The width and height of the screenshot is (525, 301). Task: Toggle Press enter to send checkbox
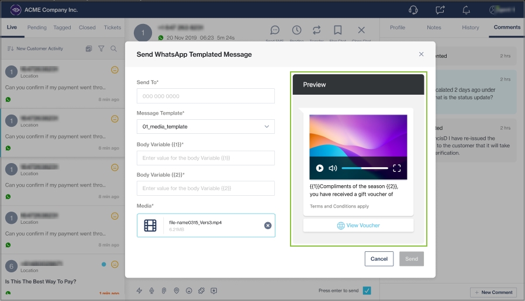pyautogui.click(x=367, y=290)
